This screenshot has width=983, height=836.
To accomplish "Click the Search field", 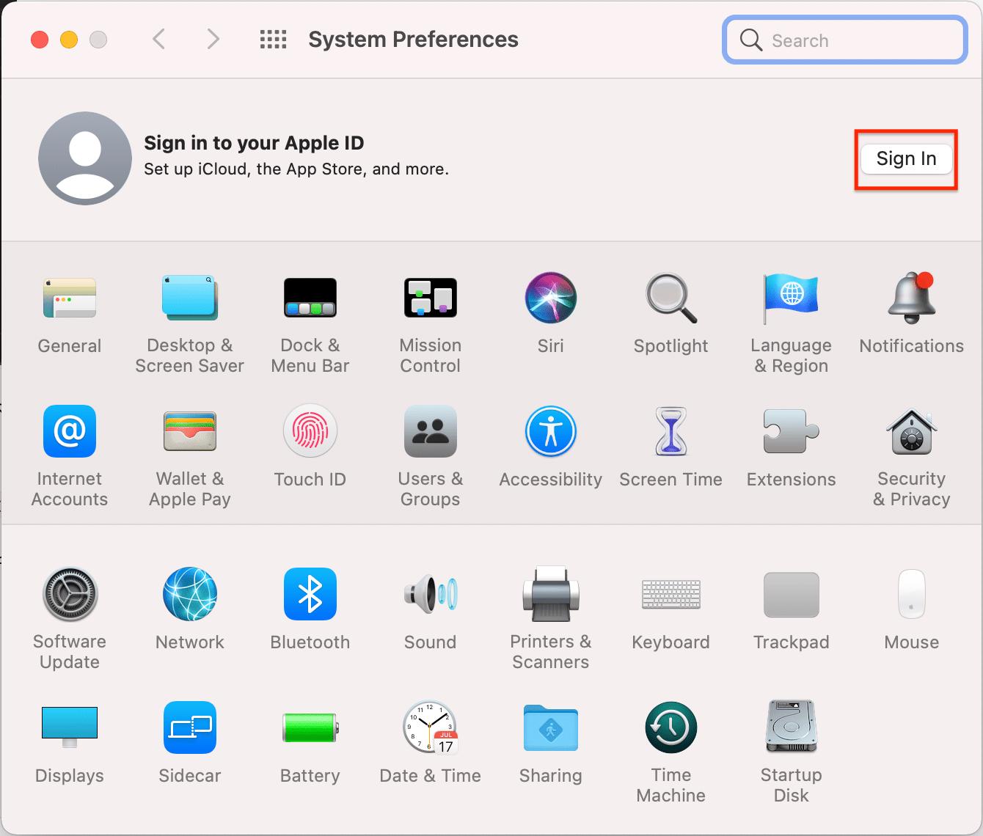I will [x=845, y=40].
